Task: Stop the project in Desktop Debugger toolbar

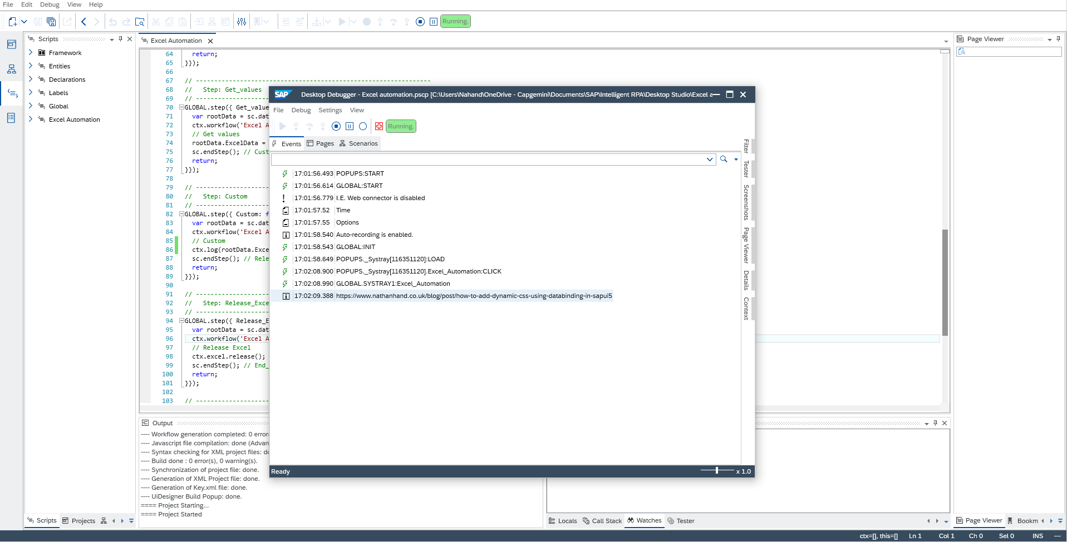Action: (x=336, y=126)
